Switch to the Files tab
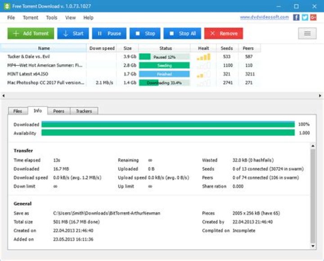 pos(18,111)
